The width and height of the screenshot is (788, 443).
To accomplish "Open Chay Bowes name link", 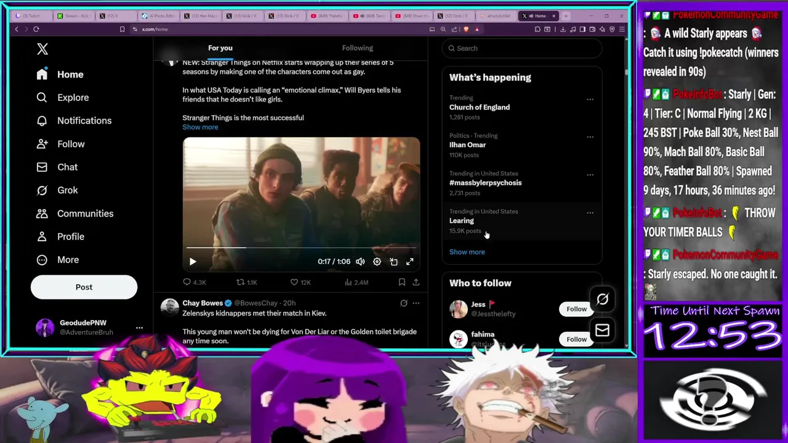I will (x=203, y=303).
